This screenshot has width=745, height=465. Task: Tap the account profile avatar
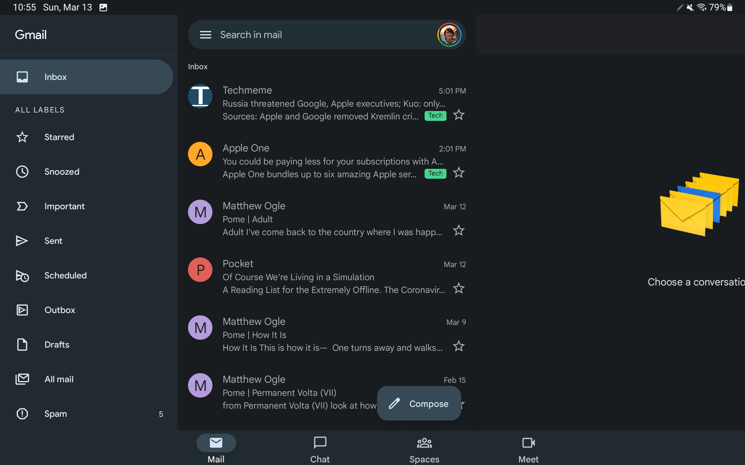pyautogui.click(x=449, y=35)
